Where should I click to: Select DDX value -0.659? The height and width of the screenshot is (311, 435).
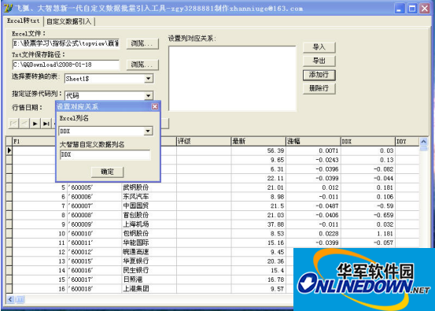tap(367, 215)
